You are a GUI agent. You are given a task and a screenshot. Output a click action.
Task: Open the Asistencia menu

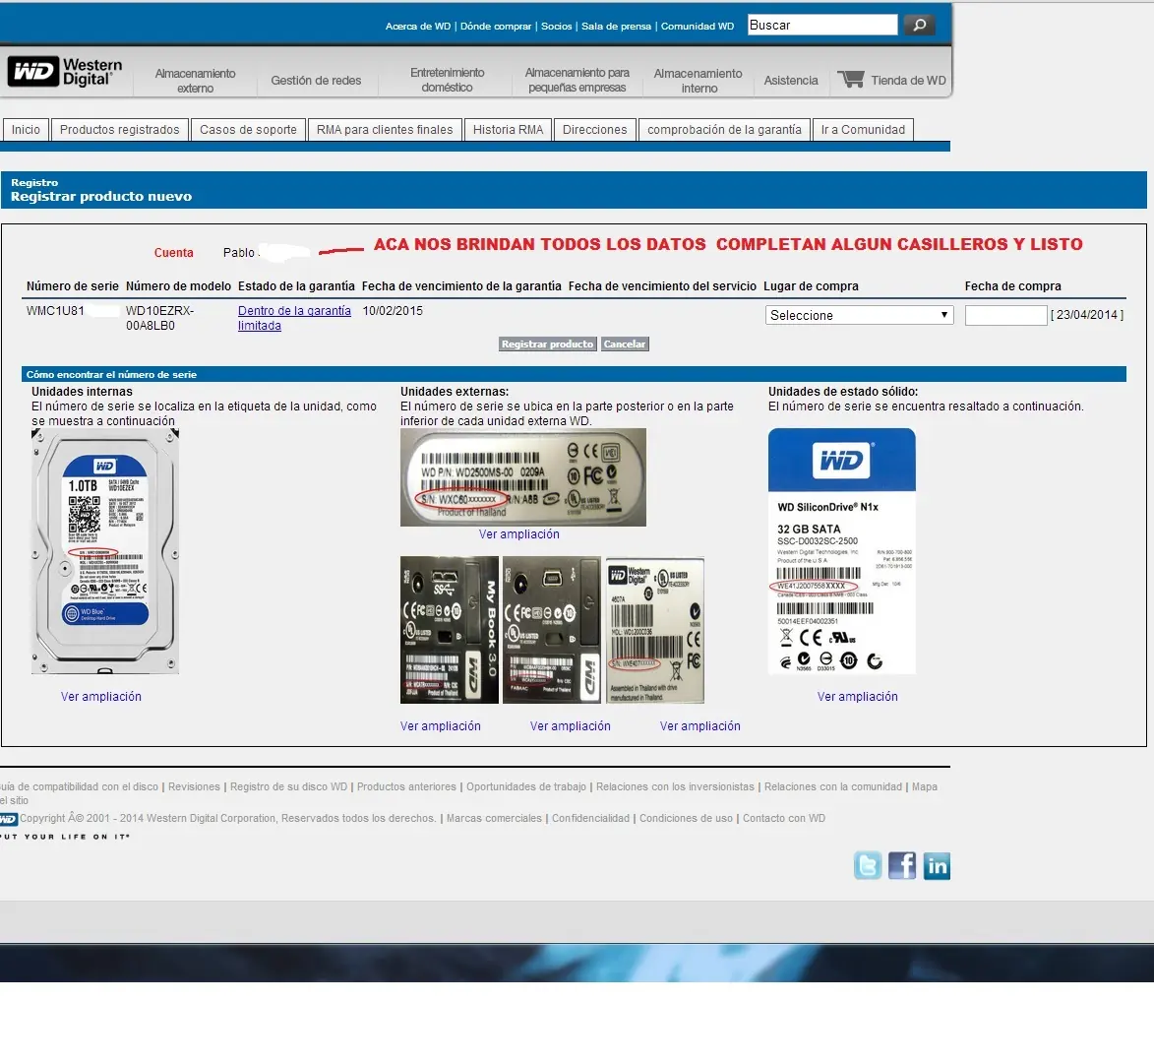[x=790, y=81]
